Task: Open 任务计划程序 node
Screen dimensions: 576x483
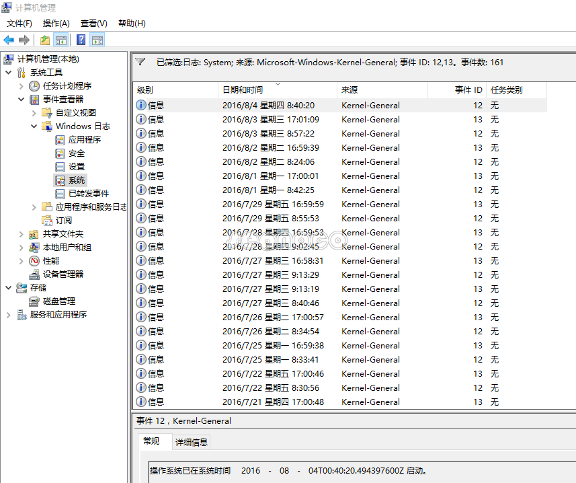Action: click(67, 86)
